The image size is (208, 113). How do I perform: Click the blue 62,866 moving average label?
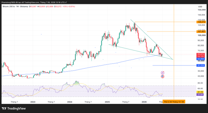(201, 59)
